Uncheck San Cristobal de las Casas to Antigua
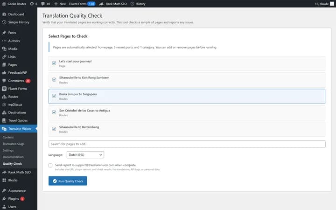336x210 pixels. [x=54, y=112]
